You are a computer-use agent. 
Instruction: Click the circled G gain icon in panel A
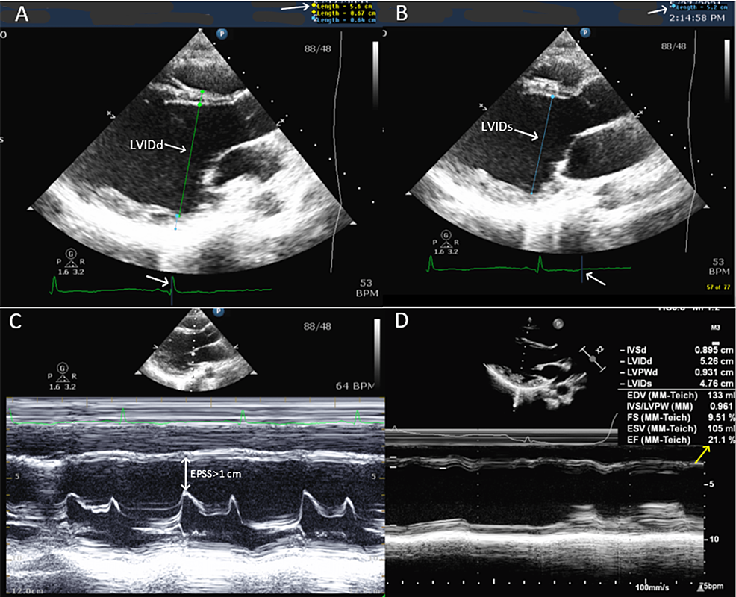[70, 253]
